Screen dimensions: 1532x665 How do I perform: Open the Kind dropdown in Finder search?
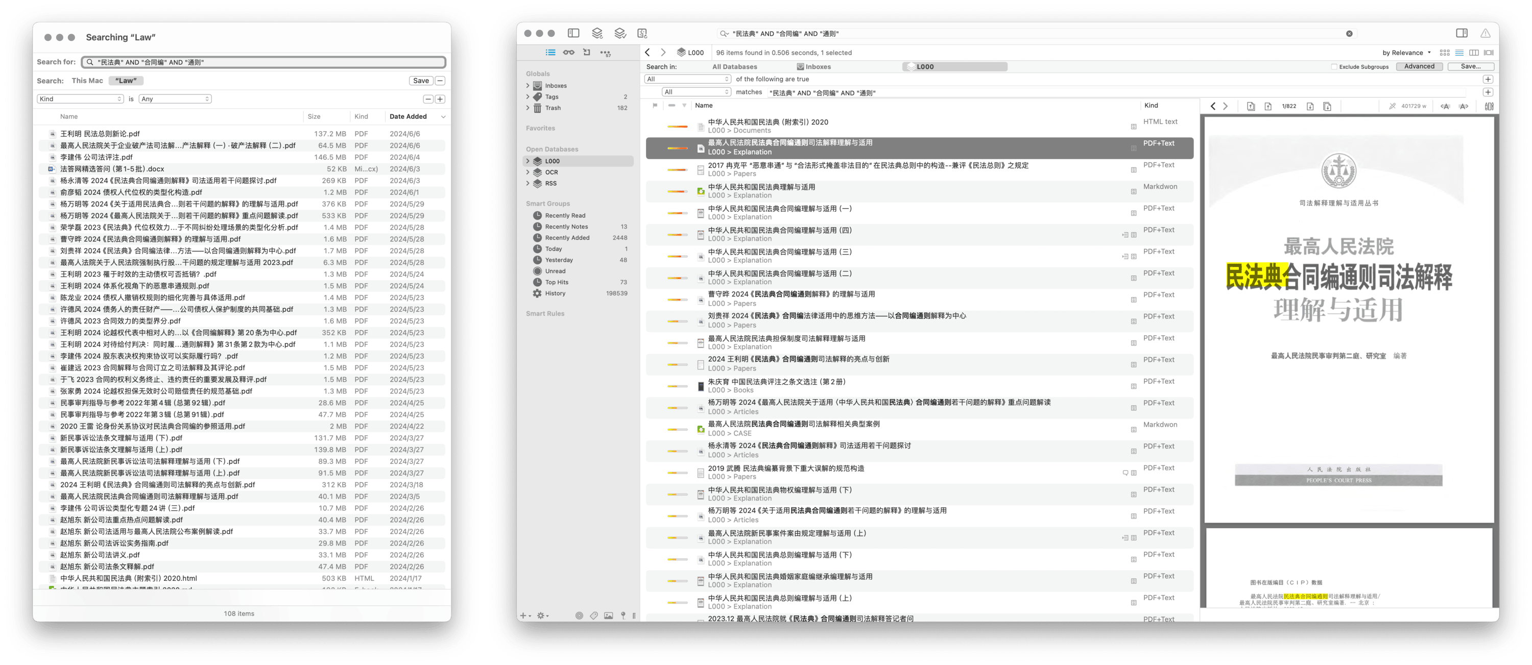point(80,99)
